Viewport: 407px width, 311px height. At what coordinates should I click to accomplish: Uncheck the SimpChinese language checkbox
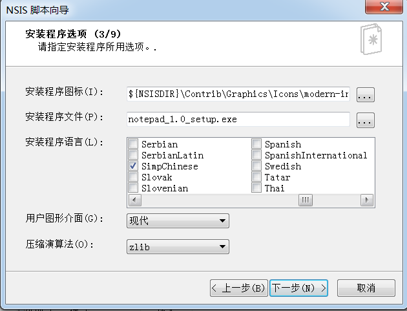click(x=133, y=166)
